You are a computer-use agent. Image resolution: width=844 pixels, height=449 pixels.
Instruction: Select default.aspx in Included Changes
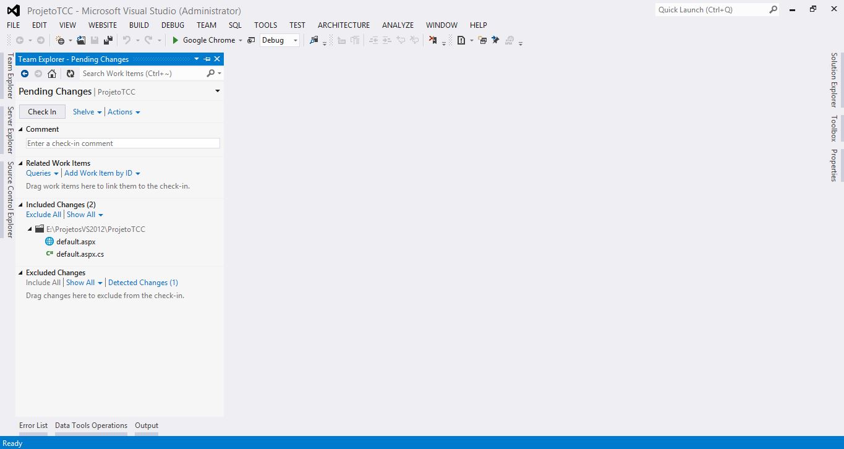point(75,242)
